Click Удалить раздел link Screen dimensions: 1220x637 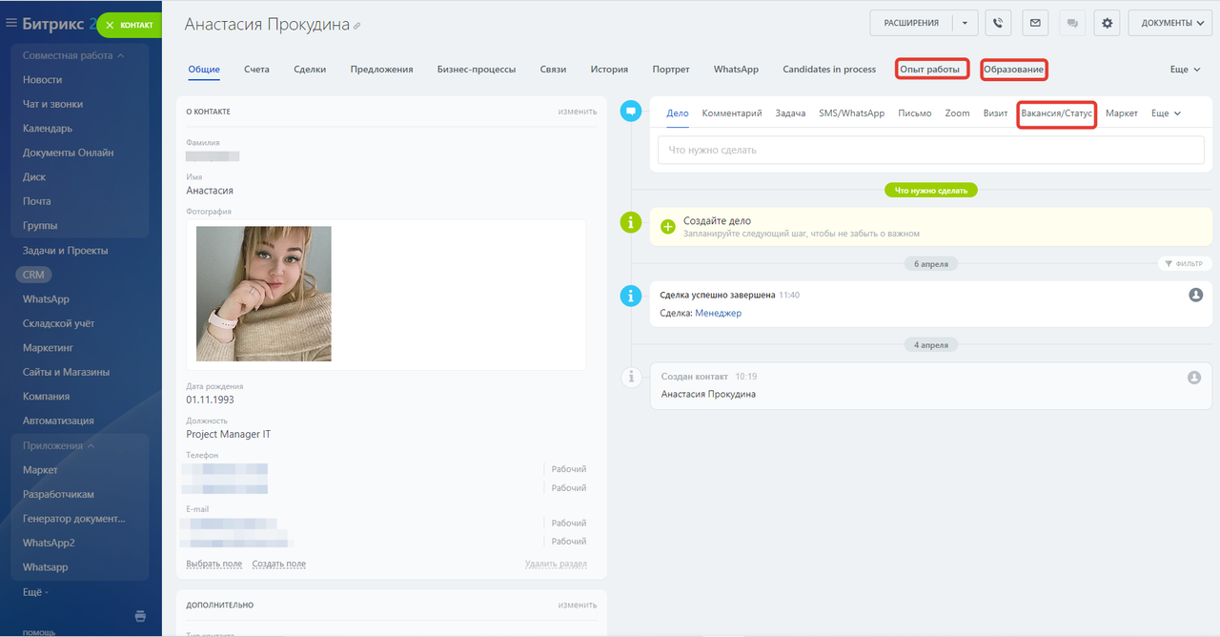pyautogui.click(x=556, y=564)
